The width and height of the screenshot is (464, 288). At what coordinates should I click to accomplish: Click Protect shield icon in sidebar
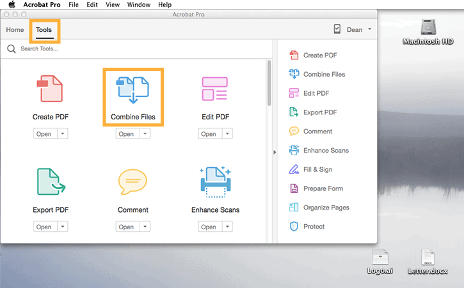(294, 227)
